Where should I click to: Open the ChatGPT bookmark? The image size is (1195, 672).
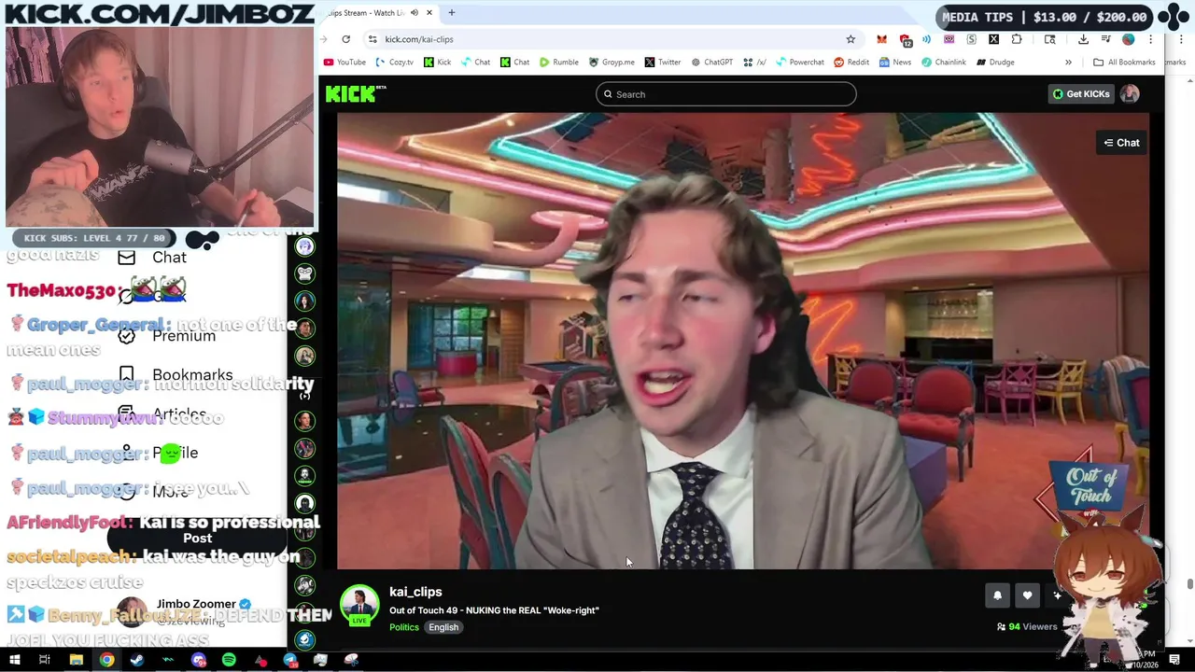point(711,63)
